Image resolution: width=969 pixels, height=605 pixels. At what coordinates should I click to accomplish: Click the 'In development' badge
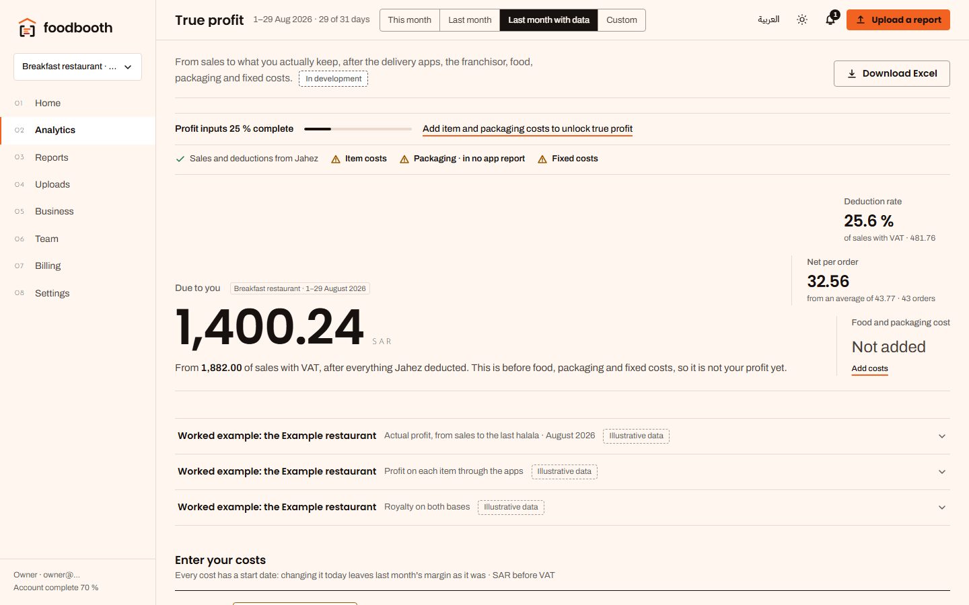(x=333, y=79)
